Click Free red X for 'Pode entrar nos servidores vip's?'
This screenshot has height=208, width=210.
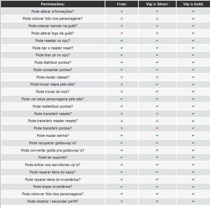(122, 165)
